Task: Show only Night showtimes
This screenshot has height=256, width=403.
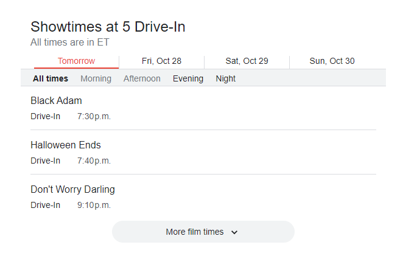Action: click(226, 78)
